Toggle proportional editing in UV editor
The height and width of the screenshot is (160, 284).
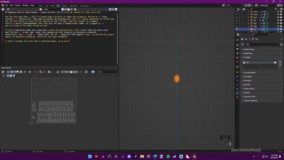click(49, 72)
